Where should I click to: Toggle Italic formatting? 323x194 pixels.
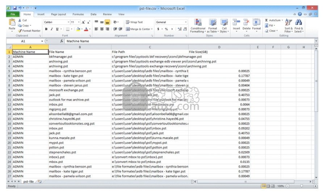52,29
